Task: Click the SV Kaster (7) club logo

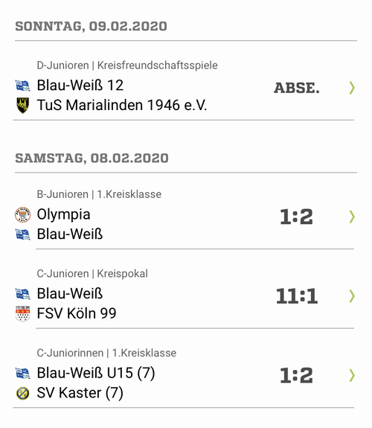Action: point(22,393)
